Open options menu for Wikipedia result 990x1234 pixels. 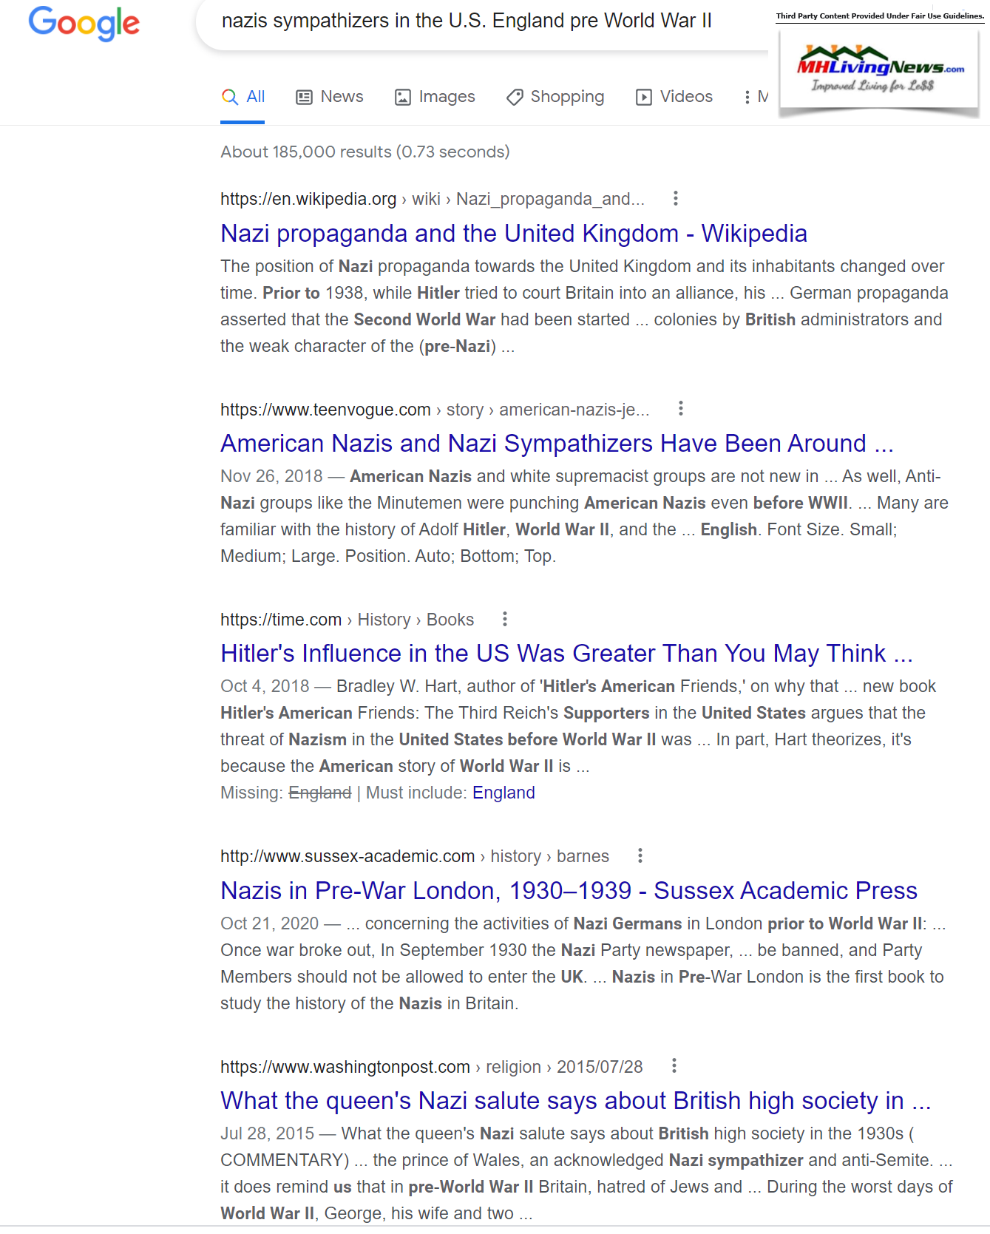click(675, 198)
